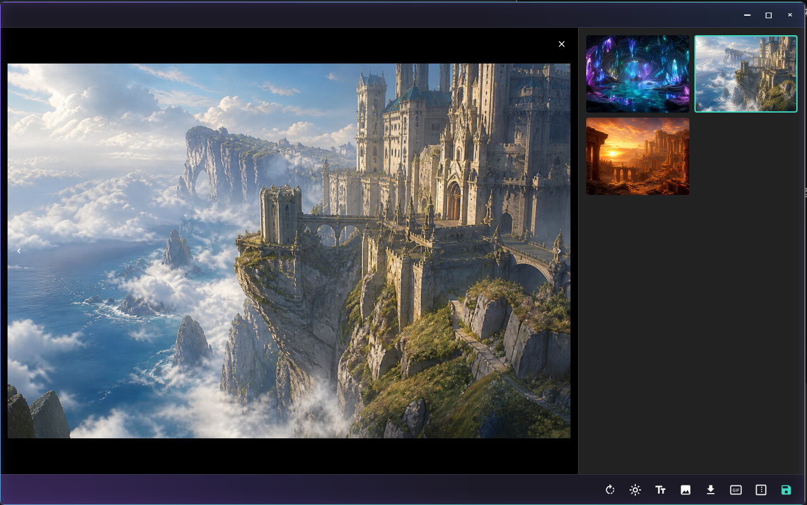Go to the previous image arrow
Viewport: 807px width, 505px height.
click(x=19, y=251)
